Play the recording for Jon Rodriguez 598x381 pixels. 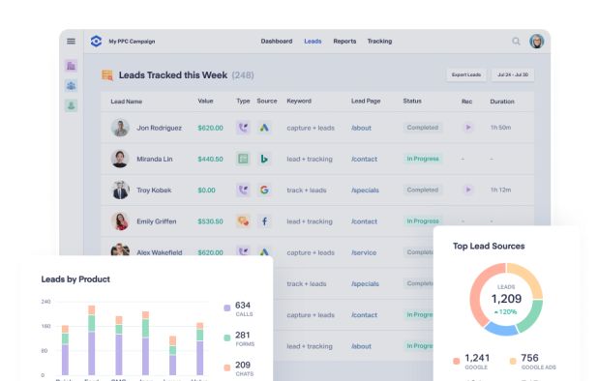tap(468, 128)
